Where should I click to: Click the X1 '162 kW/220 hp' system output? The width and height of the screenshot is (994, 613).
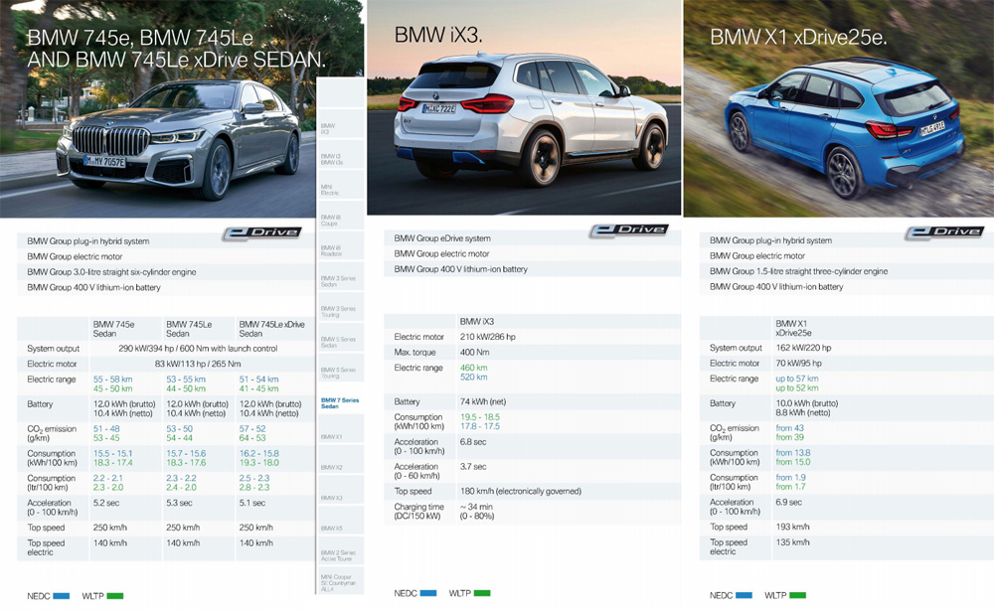point(803,348)
